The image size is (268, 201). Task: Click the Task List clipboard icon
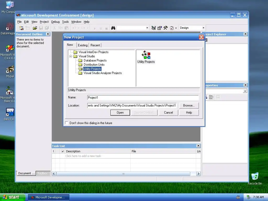tap(172, 28)
